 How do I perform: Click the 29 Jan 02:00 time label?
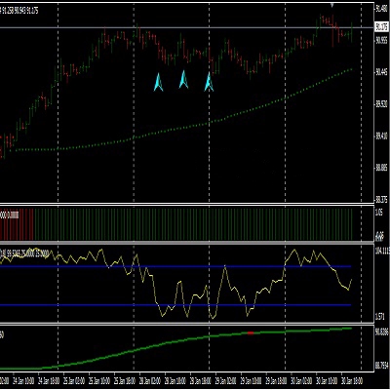(225, 381)
